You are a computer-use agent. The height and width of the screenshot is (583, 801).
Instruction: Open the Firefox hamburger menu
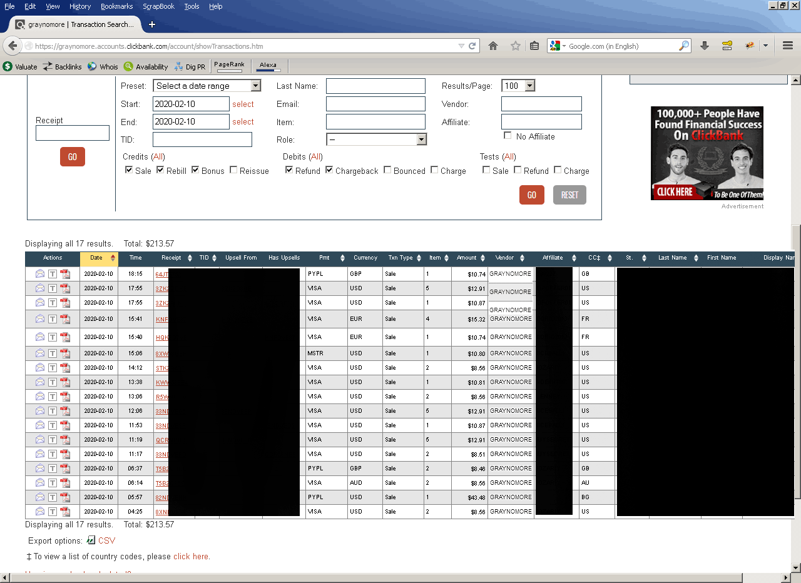(x=788, y=46)
